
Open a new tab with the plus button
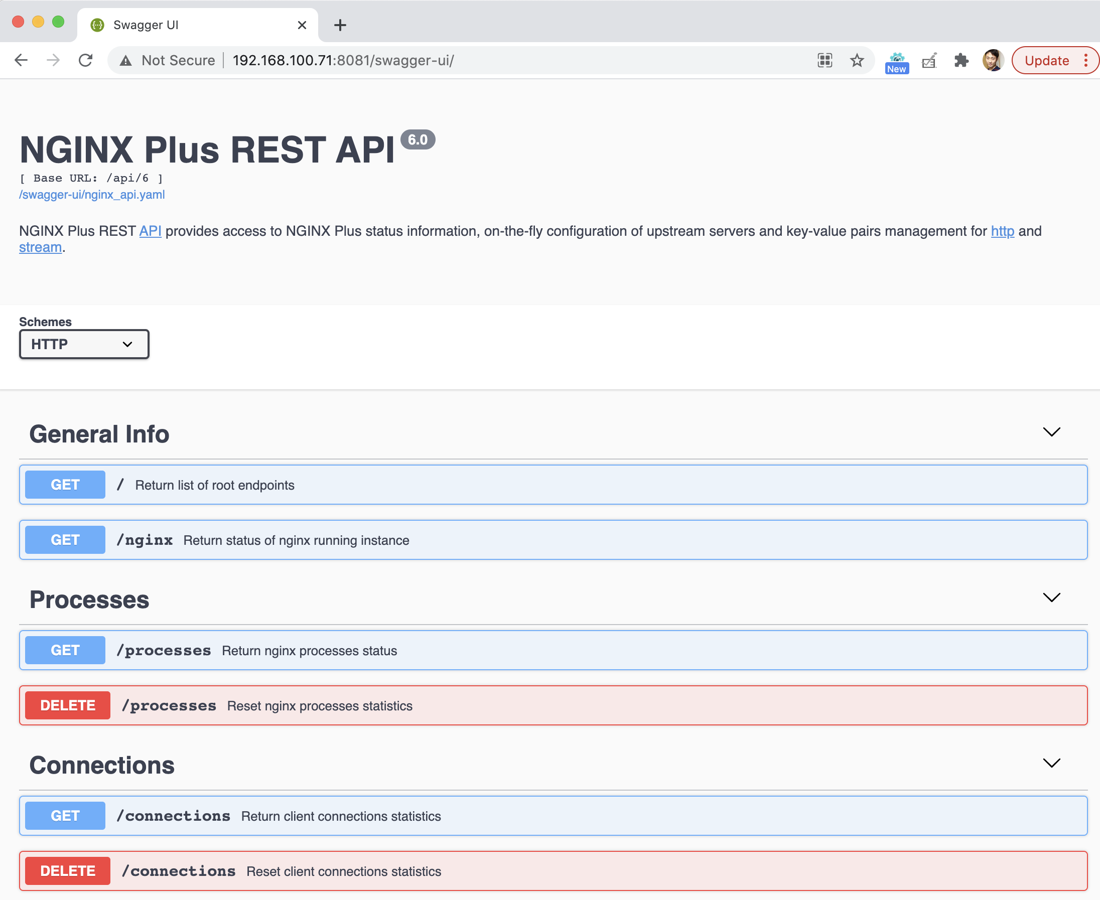(340, 25)
